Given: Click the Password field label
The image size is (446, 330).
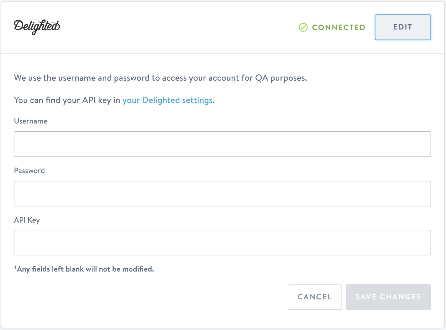Looking at the screenshot, I should click(x=29, y=171).
